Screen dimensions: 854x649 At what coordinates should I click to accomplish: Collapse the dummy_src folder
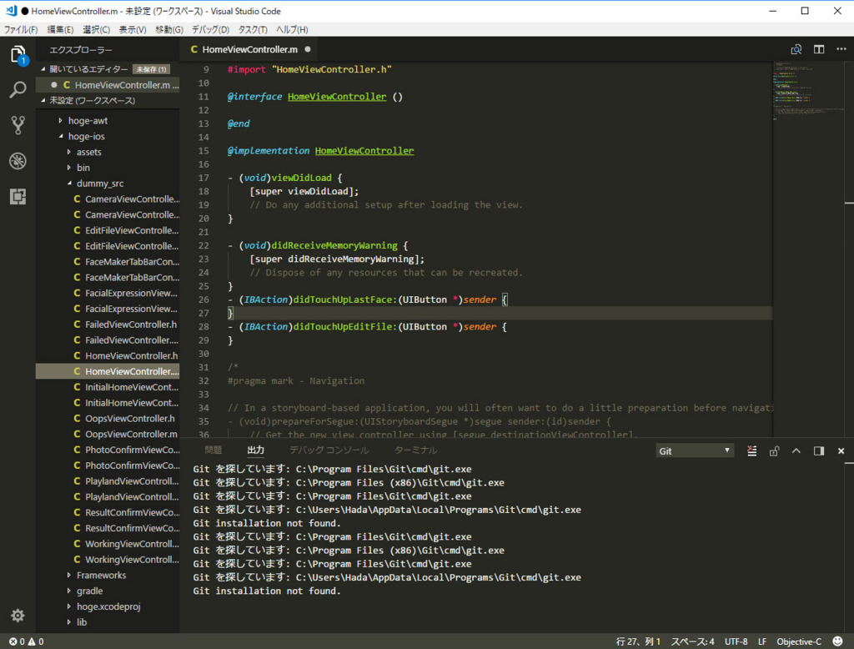[x=68, y=184]
